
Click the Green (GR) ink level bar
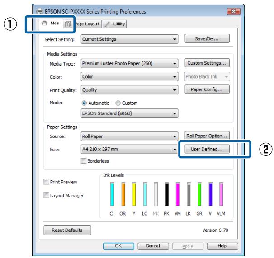(x=199, y=194)
